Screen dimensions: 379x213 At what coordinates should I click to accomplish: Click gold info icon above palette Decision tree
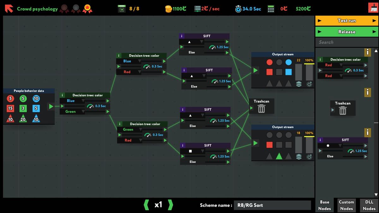[367, 52]
